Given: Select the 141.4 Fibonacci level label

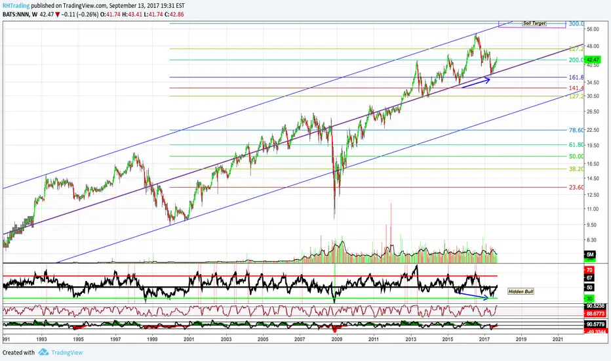Looking at the screenshot, I should click(576, 88).
